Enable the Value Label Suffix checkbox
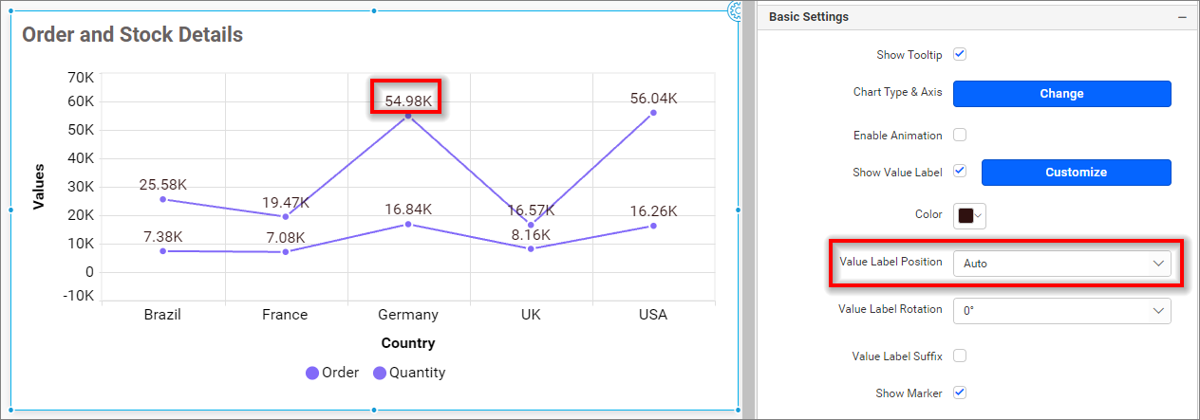This screenshot has height=420, width=1200. coord(960,356)
